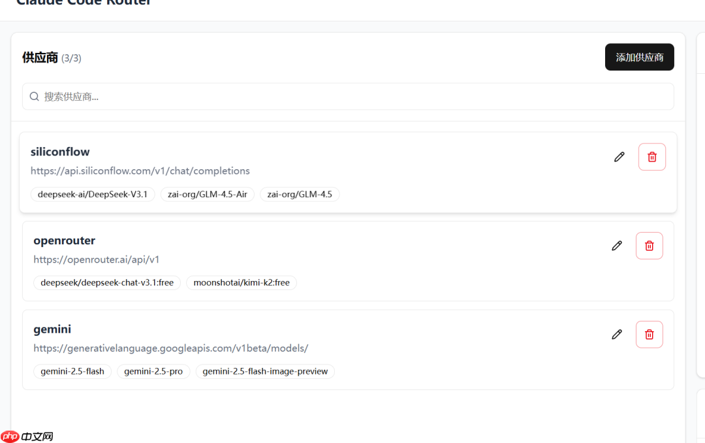The width and height of the screenshot is (705, 443).
Task: Select the gemini-2.5-pro model tag
Action: tap(153, 371)
